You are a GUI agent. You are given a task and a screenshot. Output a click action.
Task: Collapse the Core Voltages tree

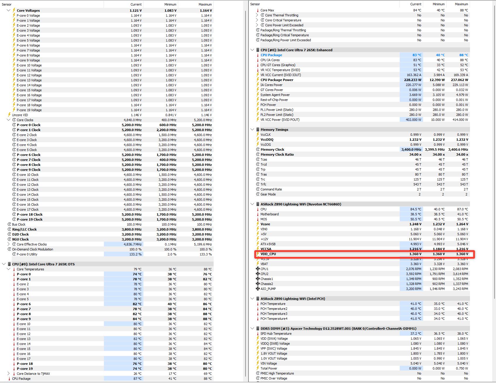coord(8,10)
